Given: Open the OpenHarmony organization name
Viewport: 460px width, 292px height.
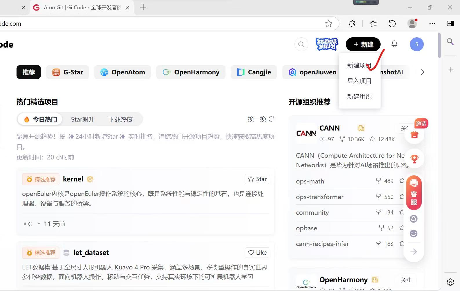Looking at the screenshot, I should click(343, 280).
